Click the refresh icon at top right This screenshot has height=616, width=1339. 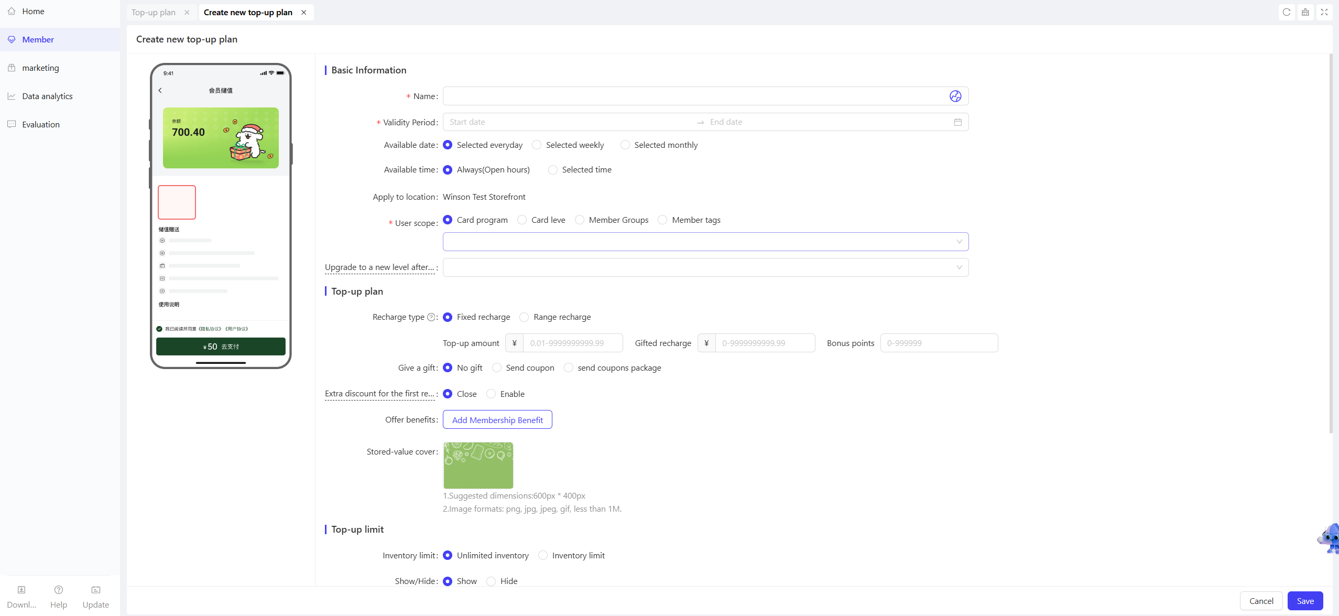coord(1286,12)
